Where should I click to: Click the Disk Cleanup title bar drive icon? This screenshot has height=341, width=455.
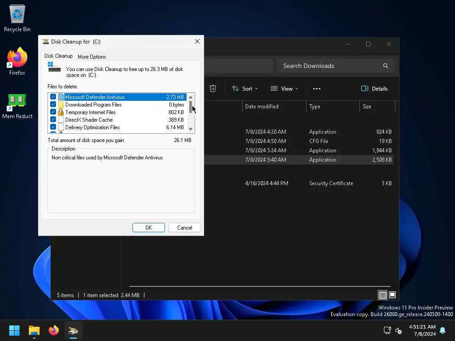point(45,41)
